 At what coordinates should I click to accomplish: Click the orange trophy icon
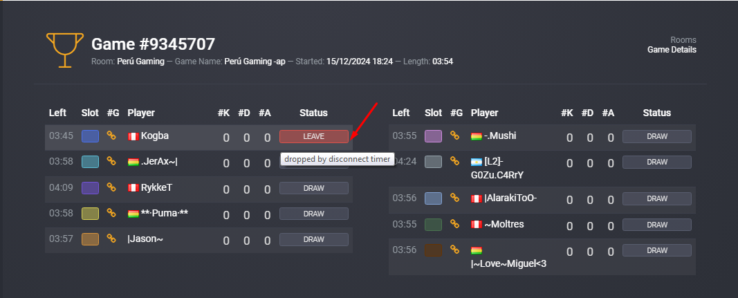point(64,50)
